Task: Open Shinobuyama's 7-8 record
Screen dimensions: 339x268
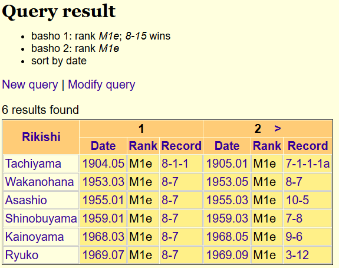Action: tap(294, 218)
